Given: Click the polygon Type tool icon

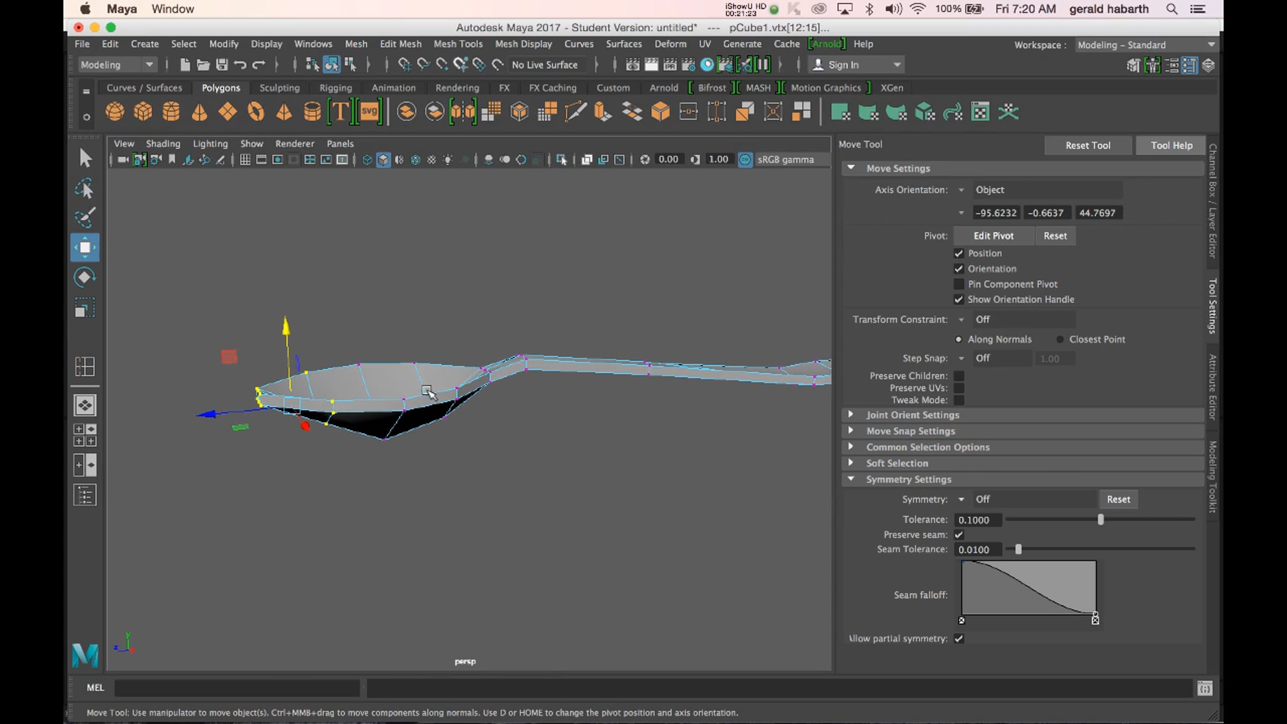Looking at the screenshot, I should point(340,112).
